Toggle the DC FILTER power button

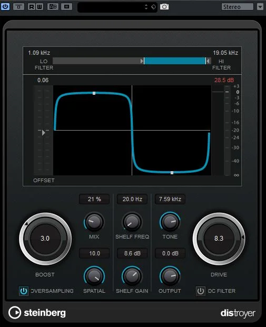pyautogui.click(x=201, y=291)
